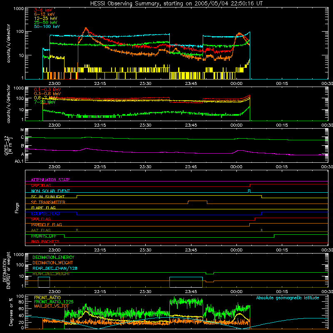The image size is (333, 333).
Task: Click the A0.1 tick label
Action: point(19,161)
